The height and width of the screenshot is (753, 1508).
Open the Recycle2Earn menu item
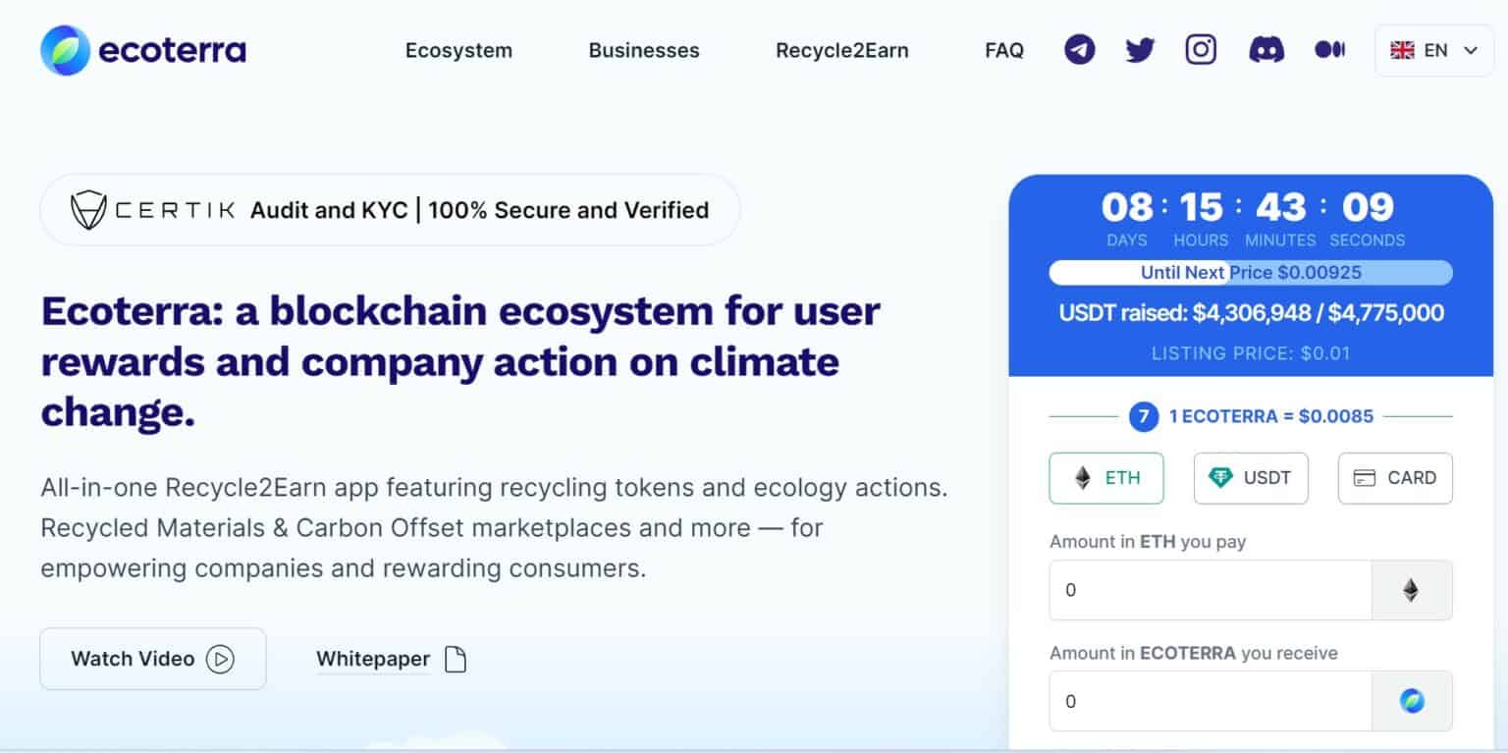tap(841, 50)
